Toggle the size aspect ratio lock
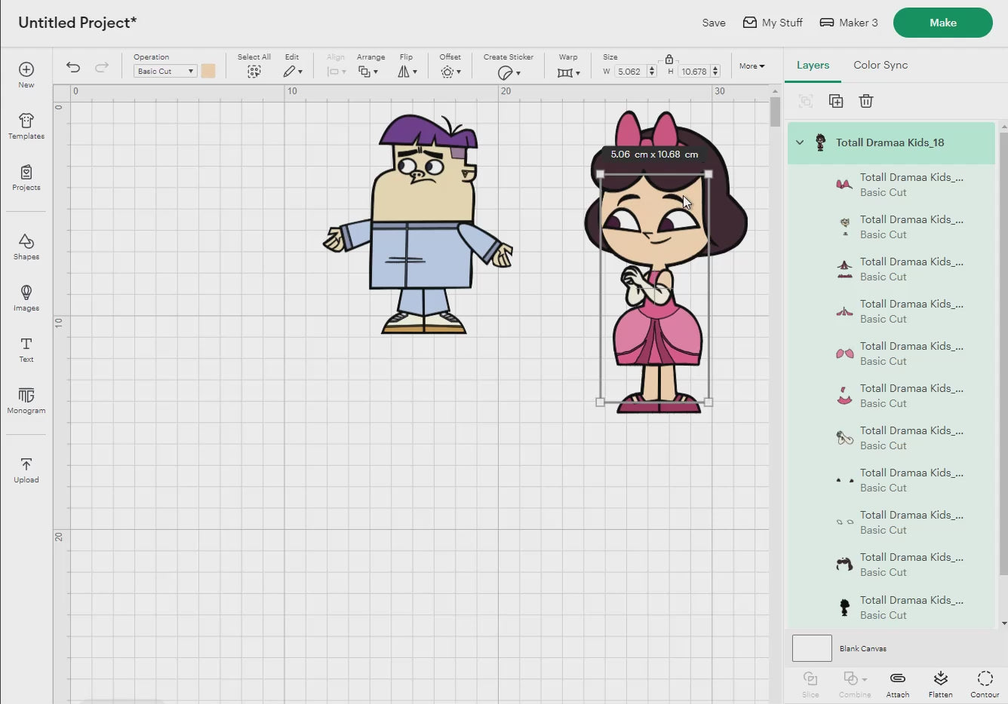The image size is (1008, 704). click(669, 59)
